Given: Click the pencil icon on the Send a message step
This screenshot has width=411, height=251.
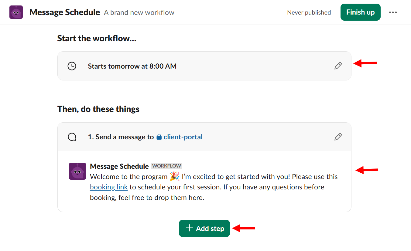Looking at the screenshot, I should point(338,137).
